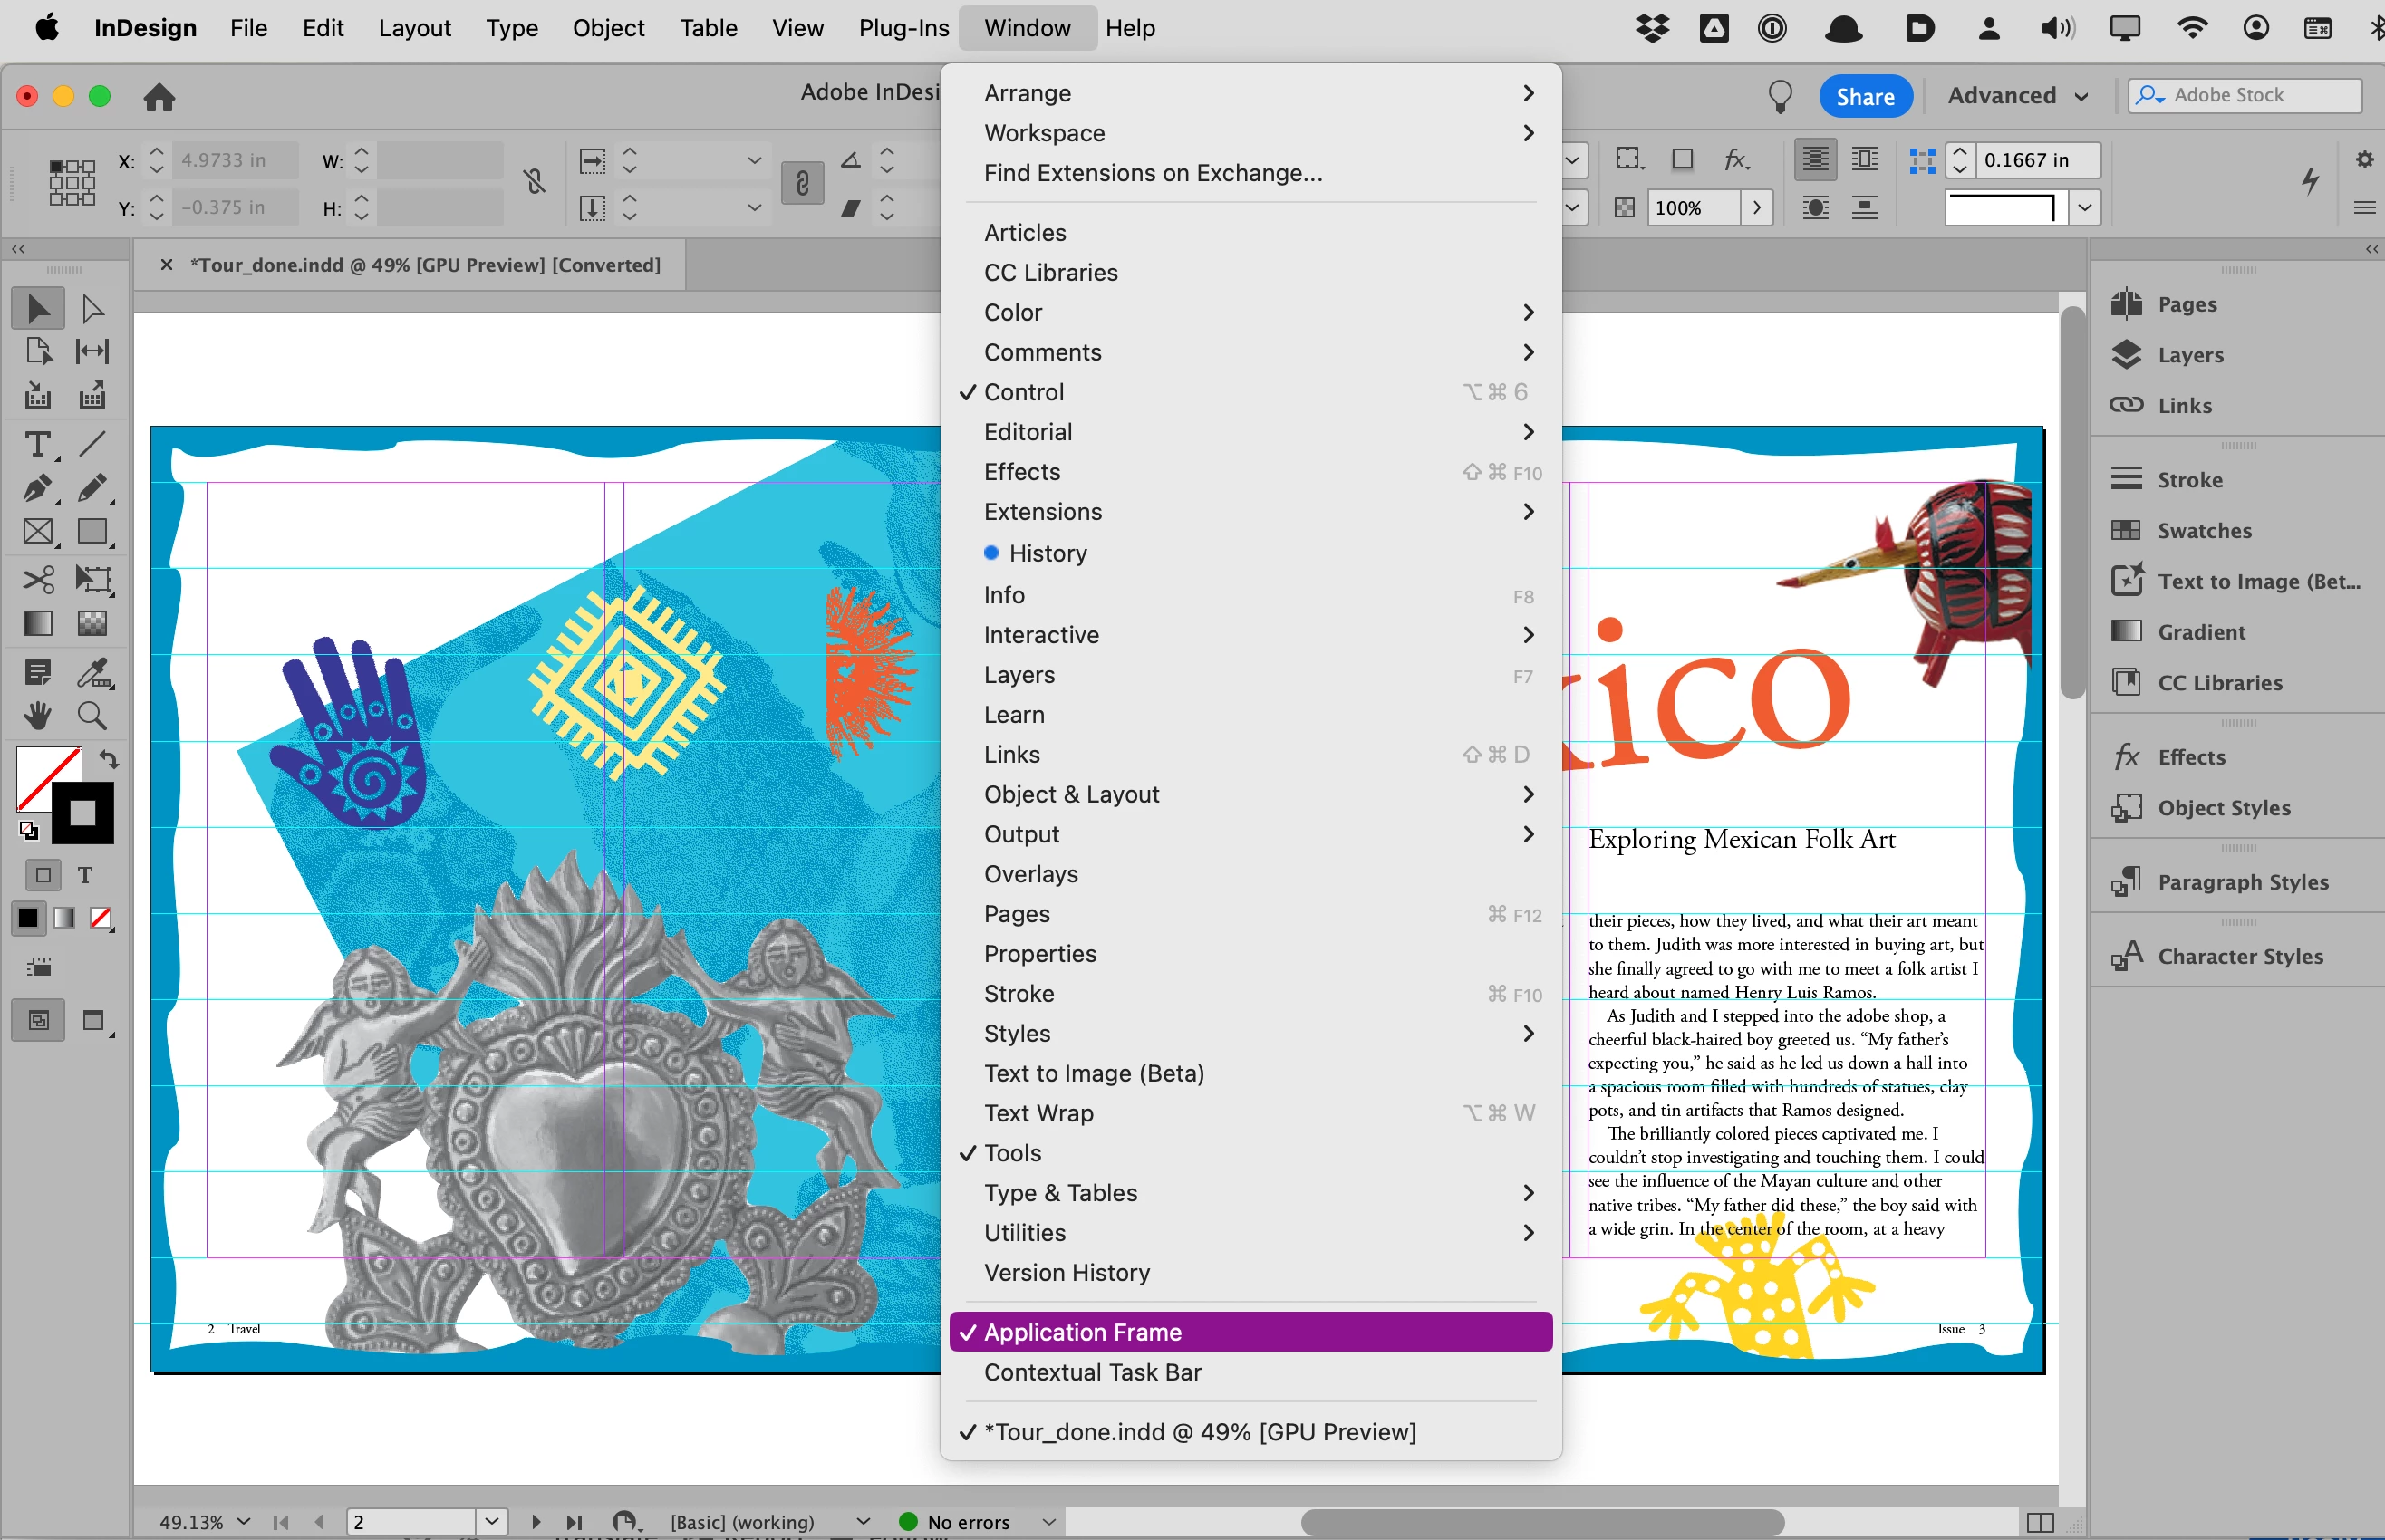Select the Pen tool
The width and height of the screenshot is (2385, 1540).
38,489
